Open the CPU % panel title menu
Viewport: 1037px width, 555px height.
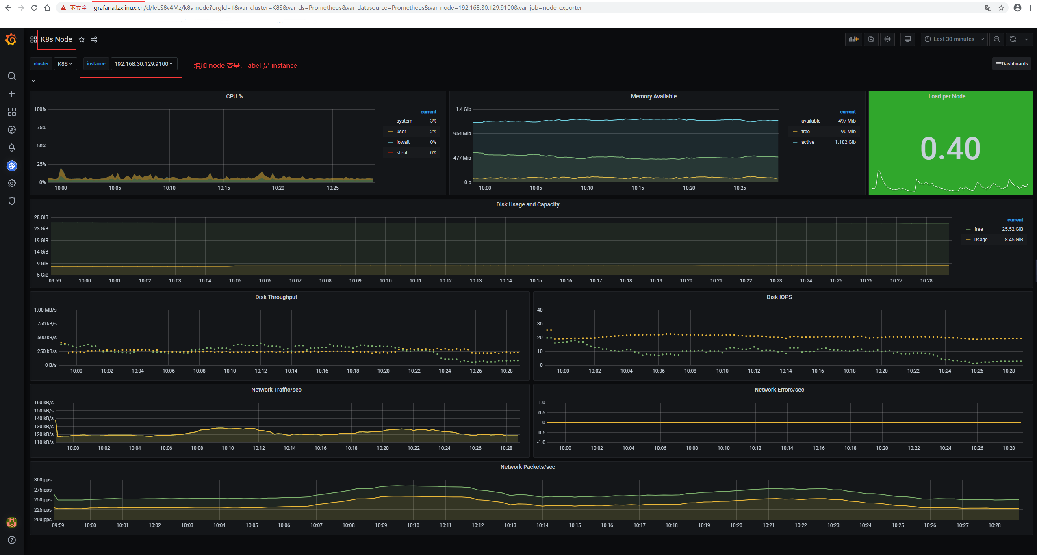234,96
